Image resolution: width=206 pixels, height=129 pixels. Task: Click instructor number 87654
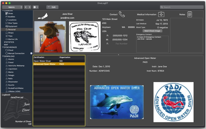tap(161, 71)
